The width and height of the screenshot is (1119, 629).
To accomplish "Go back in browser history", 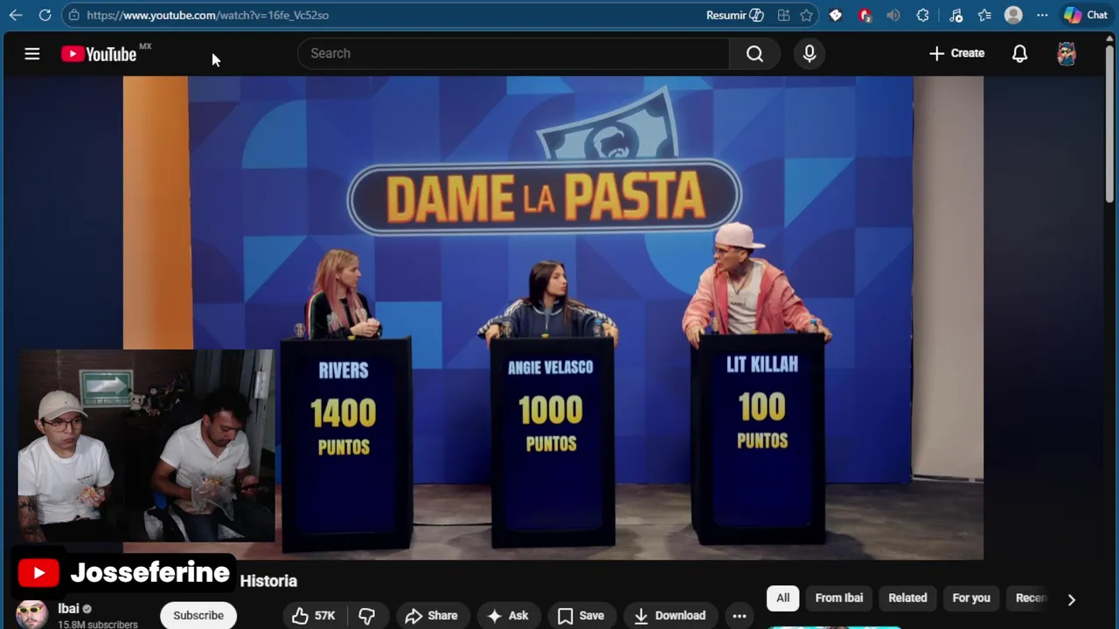I will [x=16, y=15].
